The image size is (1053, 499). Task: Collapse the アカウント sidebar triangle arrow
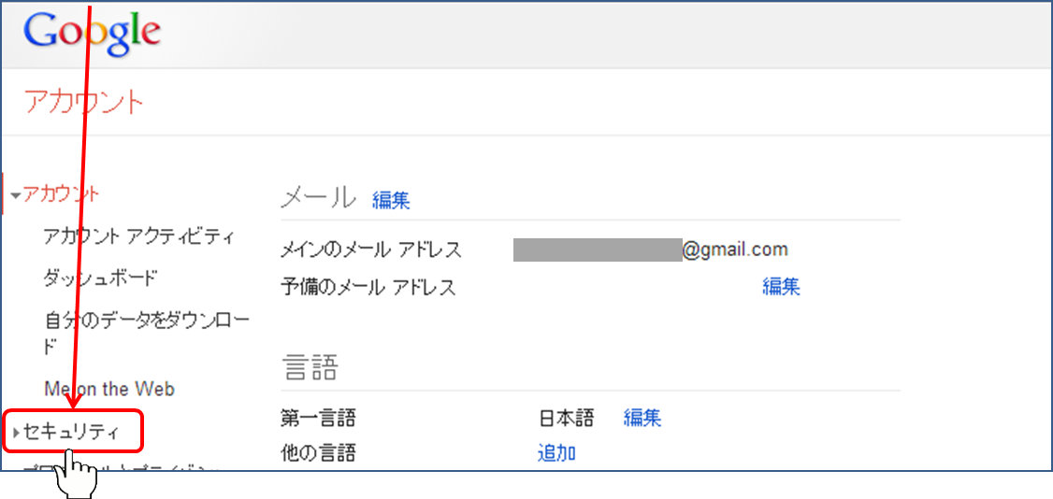[x=16, y=196]
